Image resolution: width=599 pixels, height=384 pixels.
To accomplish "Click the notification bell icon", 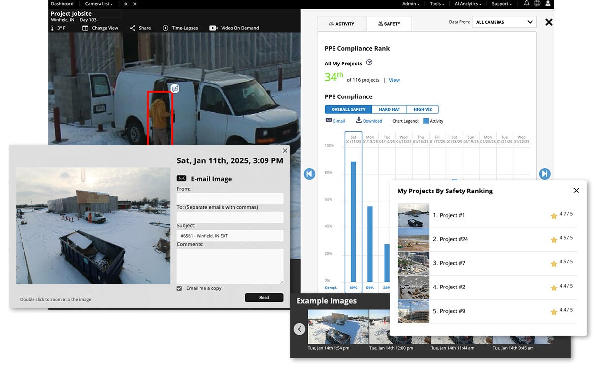I will click(527, 4).
